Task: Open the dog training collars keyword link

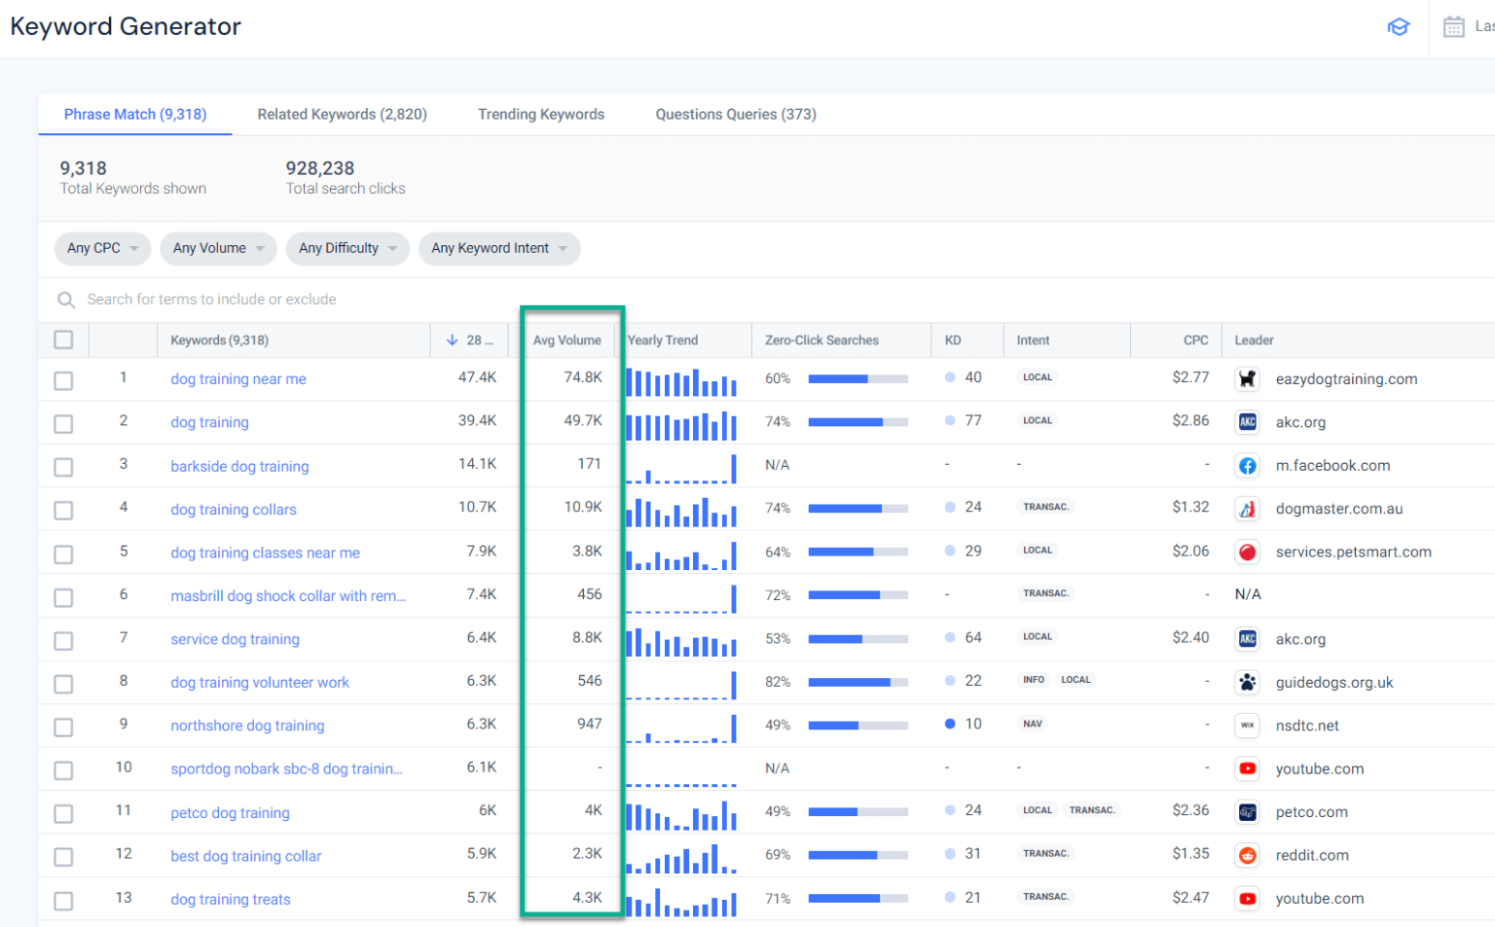Action: pyautogui.click(x=233, y=509)
